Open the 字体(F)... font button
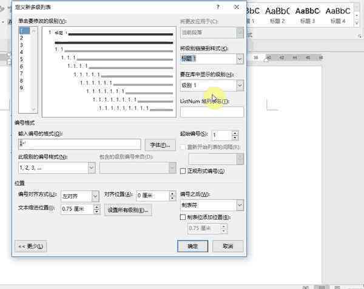364x289 pixels. click(x=160, y=145)
